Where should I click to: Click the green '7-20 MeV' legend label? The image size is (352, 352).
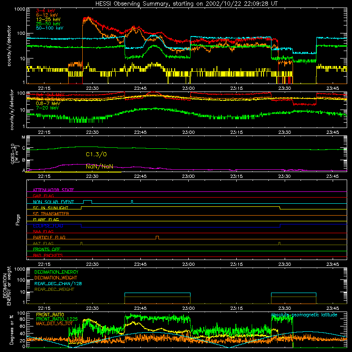click(x=48, y=108)
